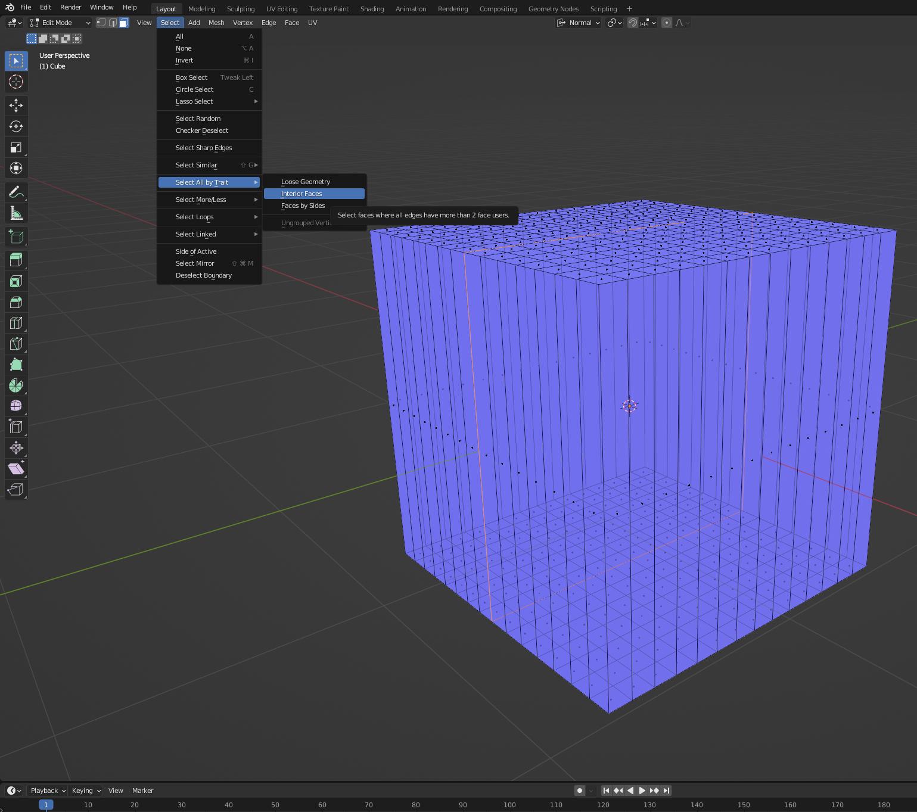The height and width of the screenshot is (812, 917).
Task: Set selection mode to subtract
Action: pyautogui.click(x=54, y=39)
